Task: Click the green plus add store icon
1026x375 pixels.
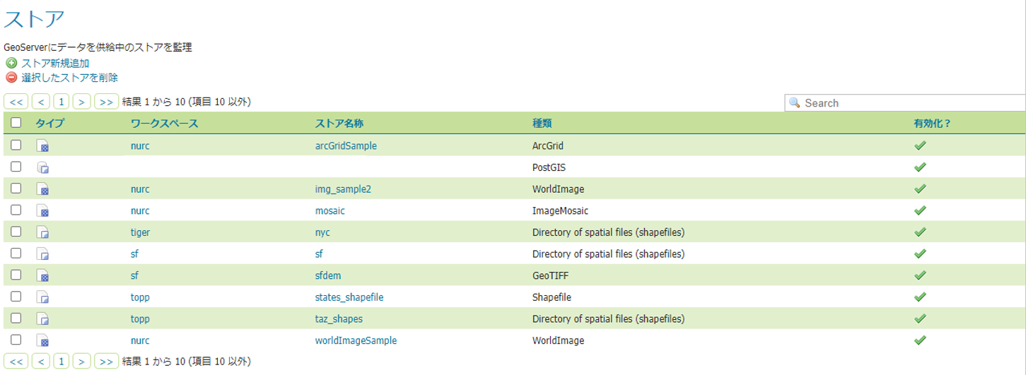Action: pos(11,64)
